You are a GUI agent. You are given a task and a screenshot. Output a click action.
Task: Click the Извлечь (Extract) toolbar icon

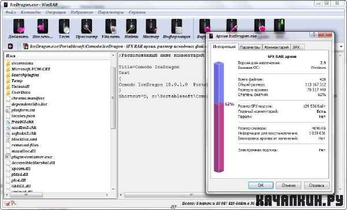(43, 29)
